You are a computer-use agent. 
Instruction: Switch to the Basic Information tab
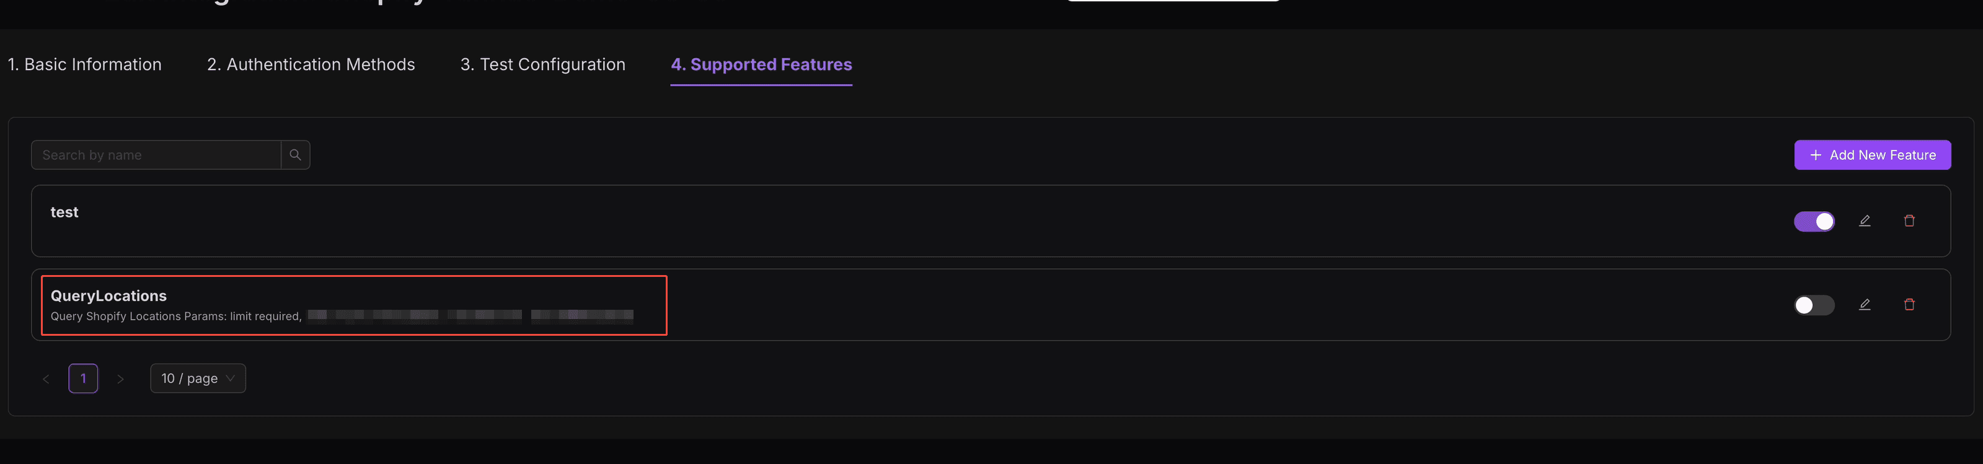pyautogui.click(x=85, y=64)
